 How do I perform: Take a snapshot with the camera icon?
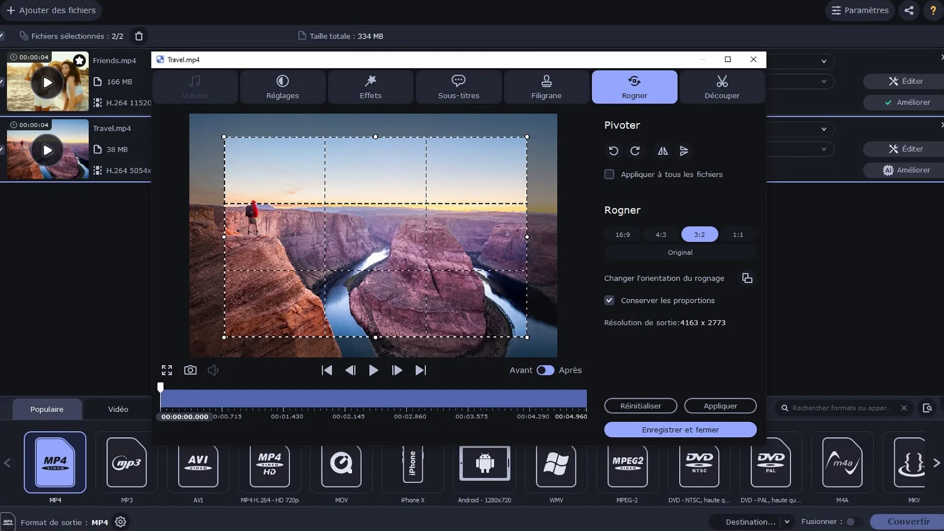(190, 370)
